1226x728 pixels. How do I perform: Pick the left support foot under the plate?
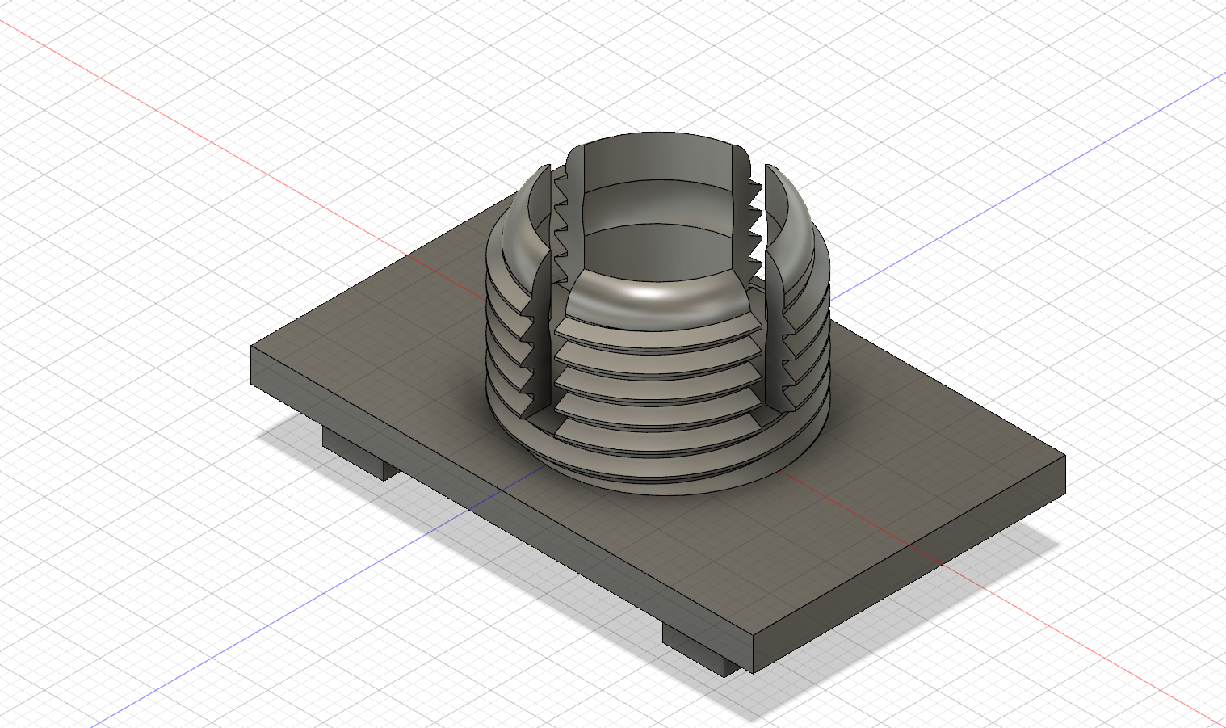[x=359, y=455]
